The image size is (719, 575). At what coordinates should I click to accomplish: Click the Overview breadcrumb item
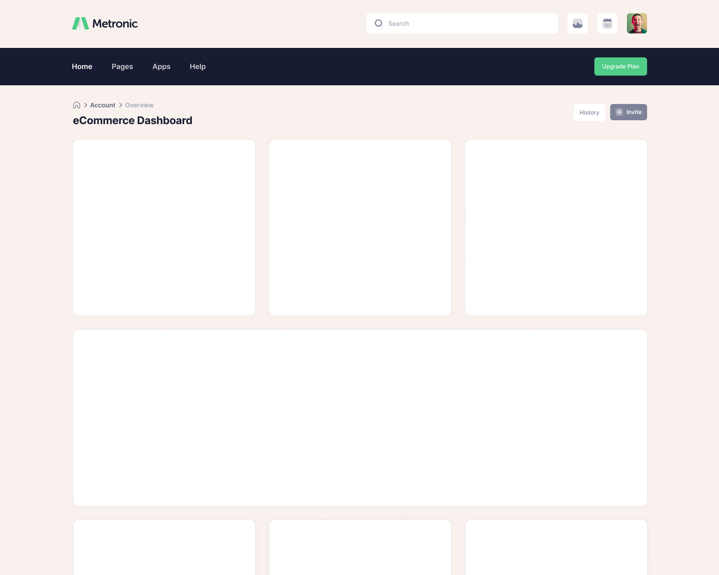tap(139, 105)
